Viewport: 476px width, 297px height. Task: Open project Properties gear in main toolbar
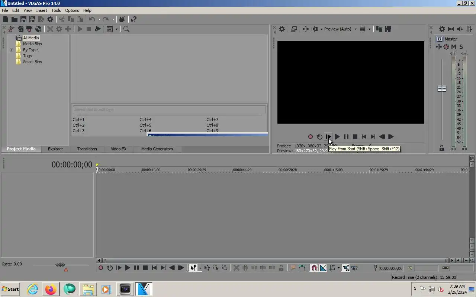[x=50, y=19]
